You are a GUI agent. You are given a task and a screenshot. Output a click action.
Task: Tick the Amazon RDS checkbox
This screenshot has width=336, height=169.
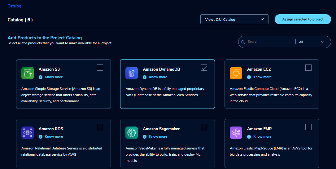[x=100, y=127]
